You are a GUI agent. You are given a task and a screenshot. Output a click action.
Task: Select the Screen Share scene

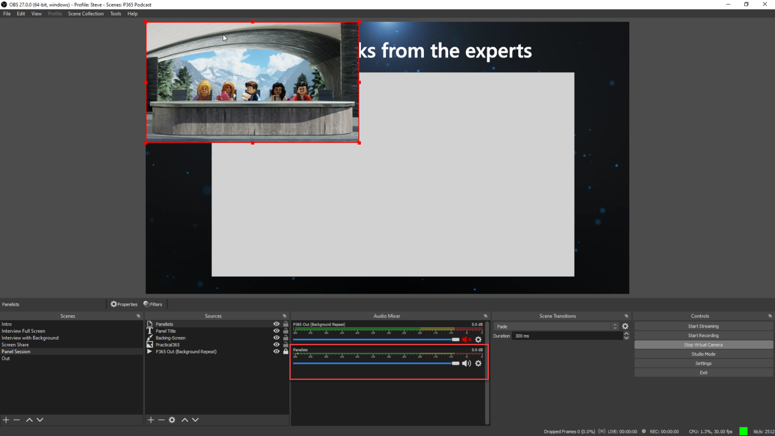[15, 344]
